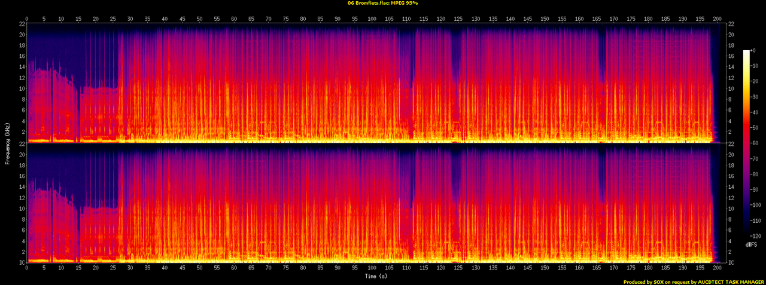Screen dimensions: 766x285
Task: Click the '50' tick on the top time axis
Action: [200, 19]
